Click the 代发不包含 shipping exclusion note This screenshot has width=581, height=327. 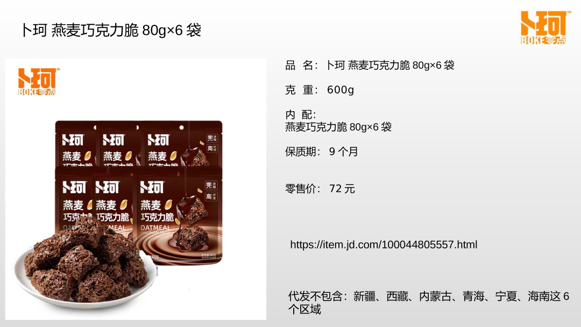coord(429,303)
